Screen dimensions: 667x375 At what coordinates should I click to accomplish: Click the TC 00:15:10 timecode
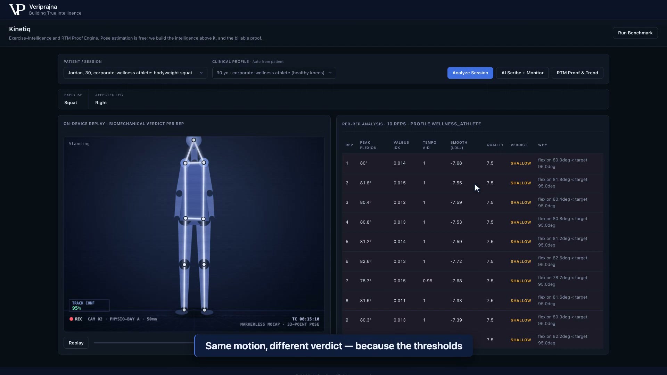click(305, 319)
